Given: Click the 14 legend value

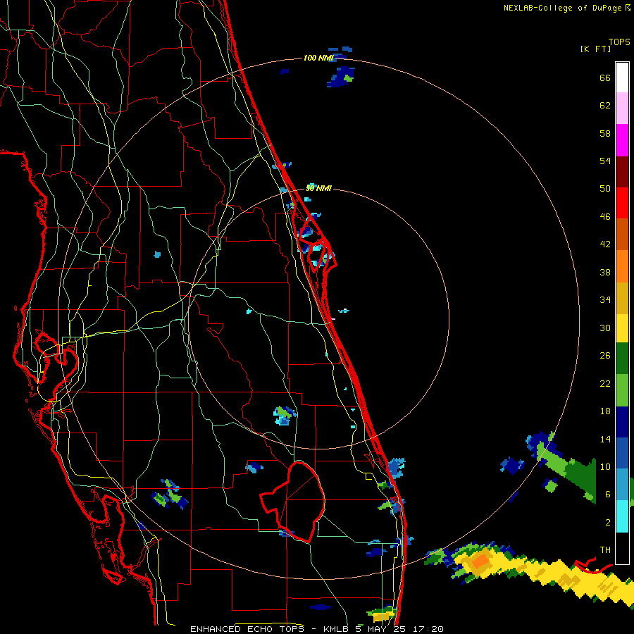Looking at the screenshot, I should point(605,440).
